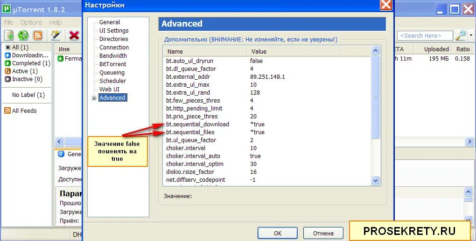Image resolution: width=476 pixels, height=241 pixels.
Task: Click the settings list scrollbar thumb
Action: click(376, 97)
